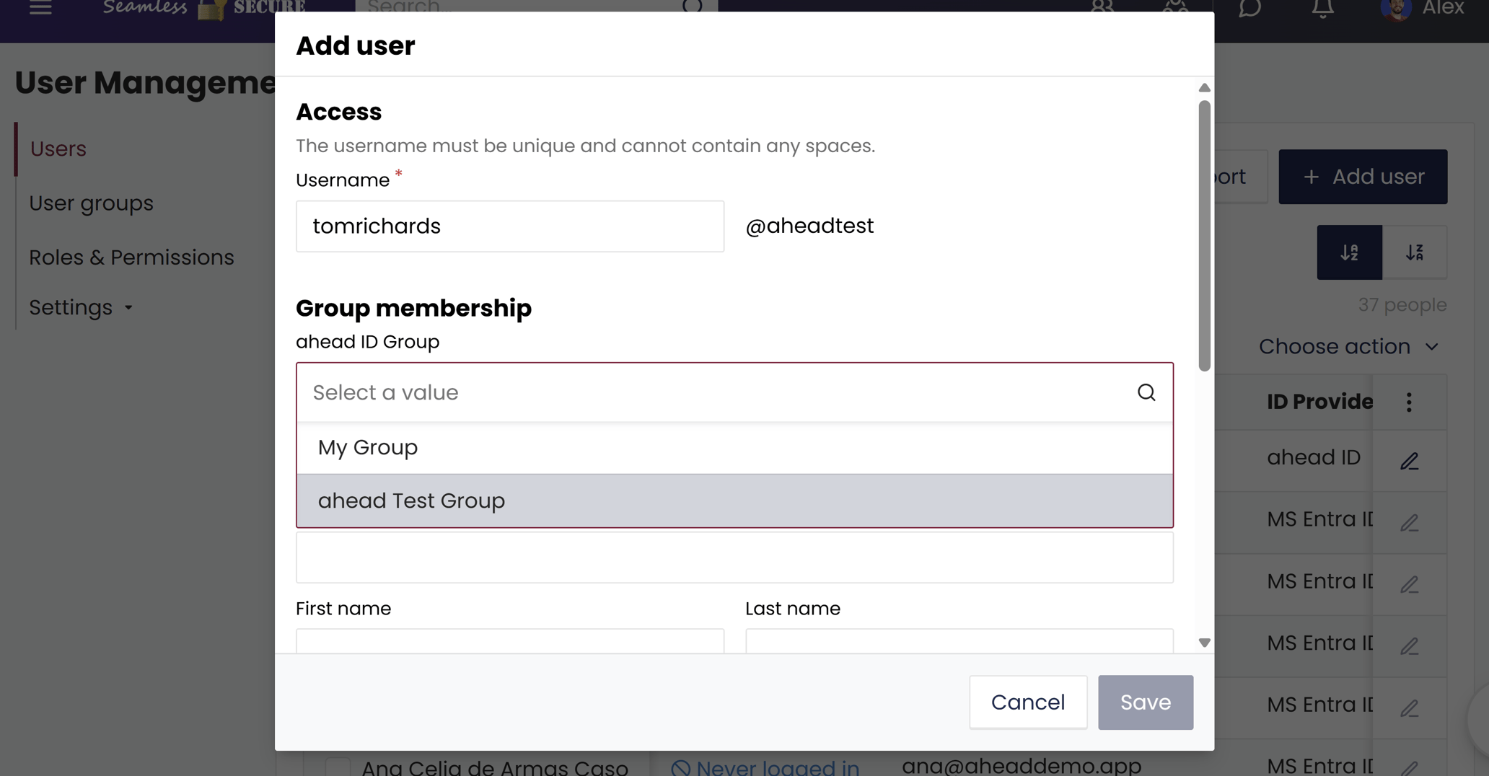Expand the Settings sidebar item
Image resolution: width=1489 pixels, height=776 pixels.
tap(81, 307)
